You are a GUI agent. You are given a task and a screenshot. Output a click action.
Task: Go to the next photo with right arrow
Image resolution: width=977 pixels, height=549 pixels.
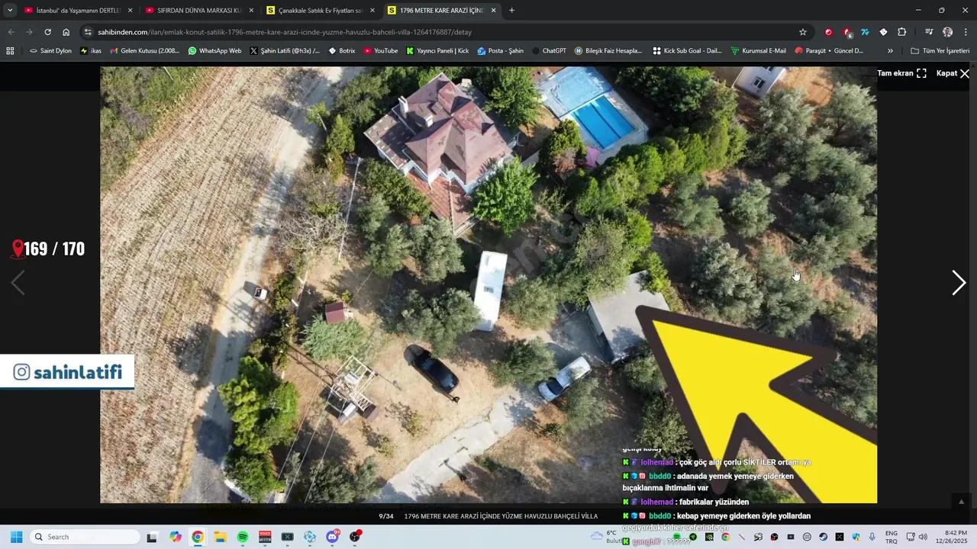coord(959,283)
